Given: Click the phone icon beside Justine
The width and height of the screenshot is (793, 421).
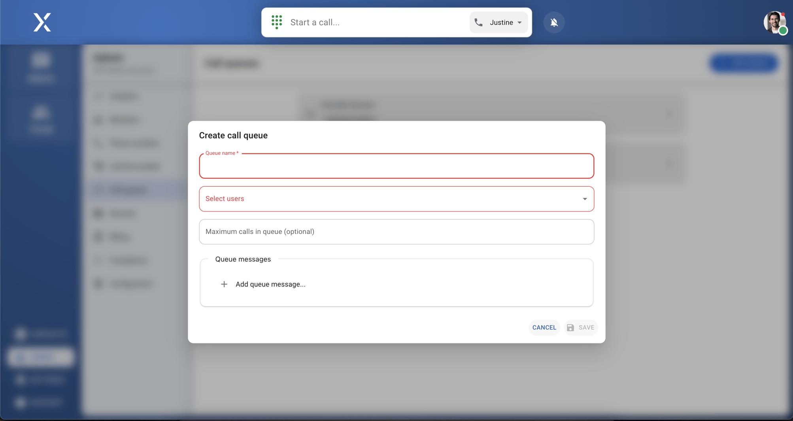Looking at the screenshot, I should tap(479, 23).
